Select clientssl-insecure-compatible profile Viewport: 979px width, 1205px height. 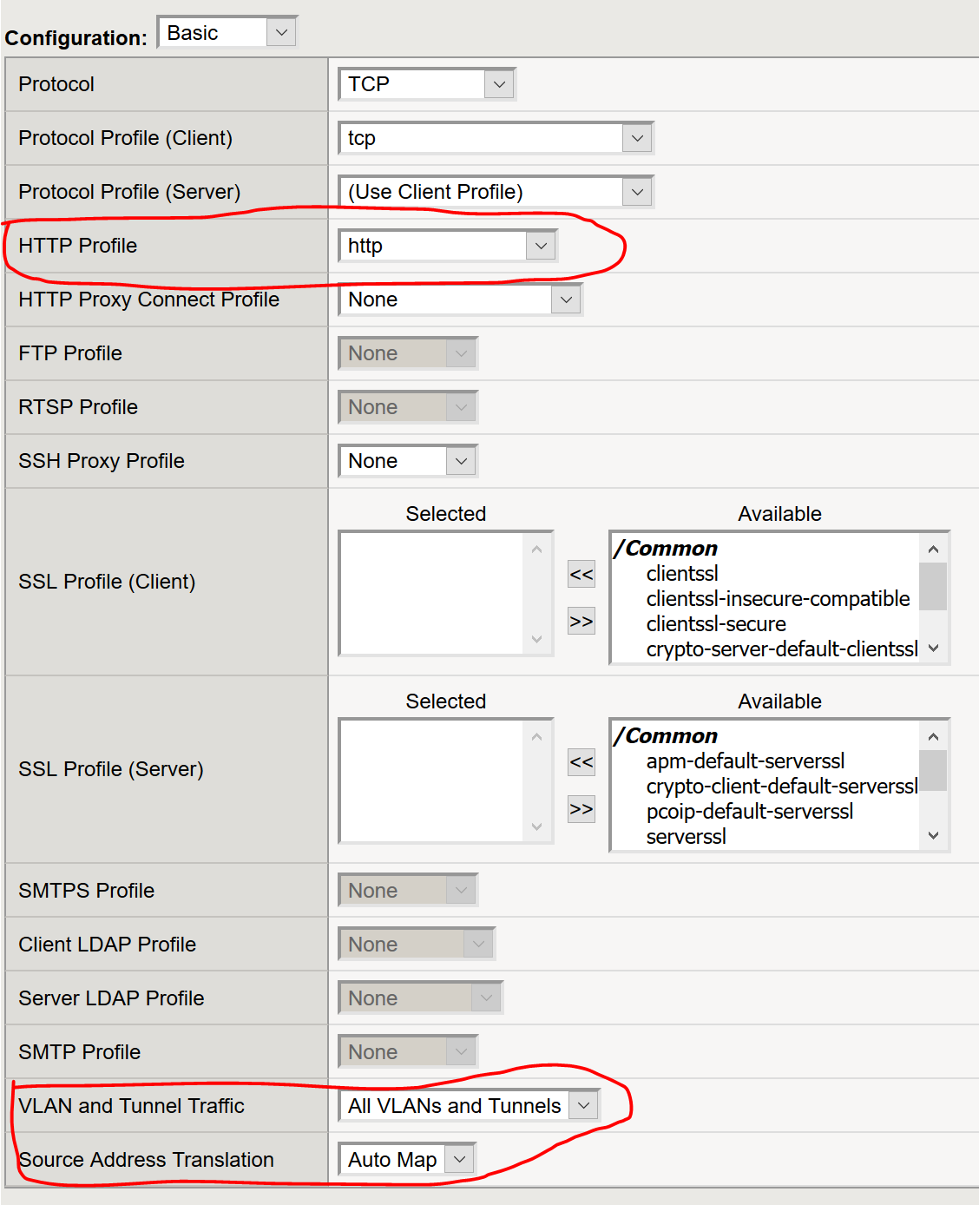pos(778,599)
